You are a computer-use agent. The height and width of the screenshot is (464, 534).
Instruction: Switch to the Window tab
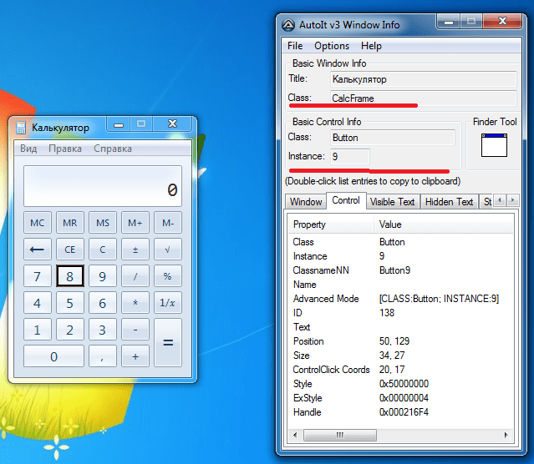[x=306, y=202]
